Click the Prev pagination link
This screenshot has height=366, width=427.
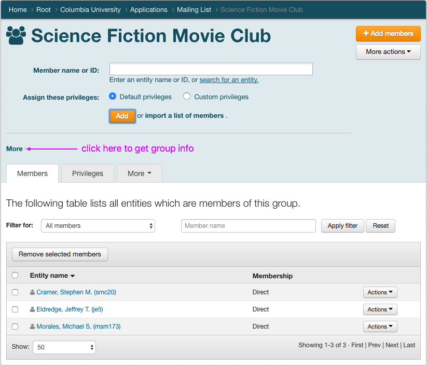[375, 345]
